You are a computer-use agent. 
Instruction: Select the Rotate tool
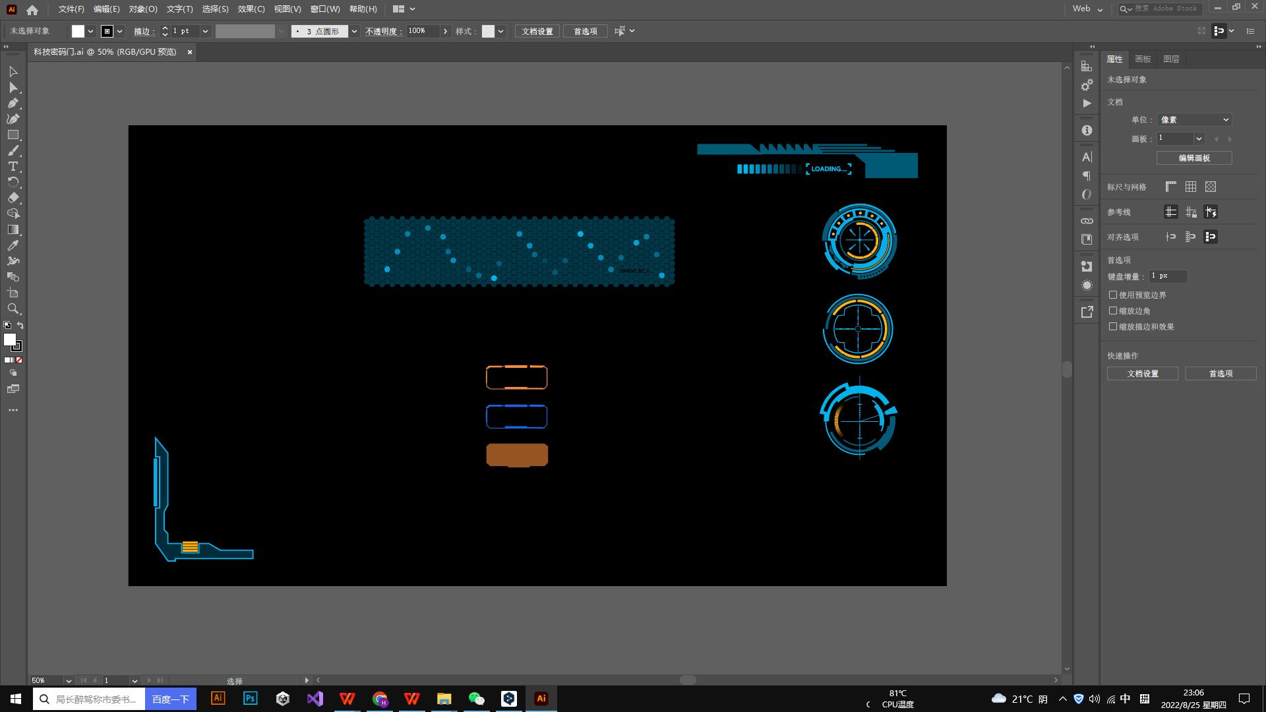[x=13, y=182]
